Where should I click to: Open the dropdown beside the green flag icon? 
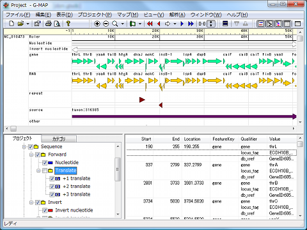pyautogui.click(x=140, y=24)
